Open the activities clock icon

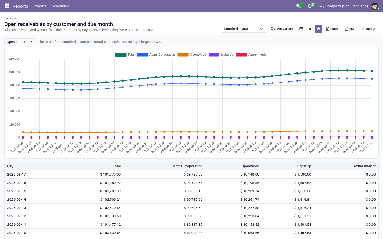pos(310,6)
